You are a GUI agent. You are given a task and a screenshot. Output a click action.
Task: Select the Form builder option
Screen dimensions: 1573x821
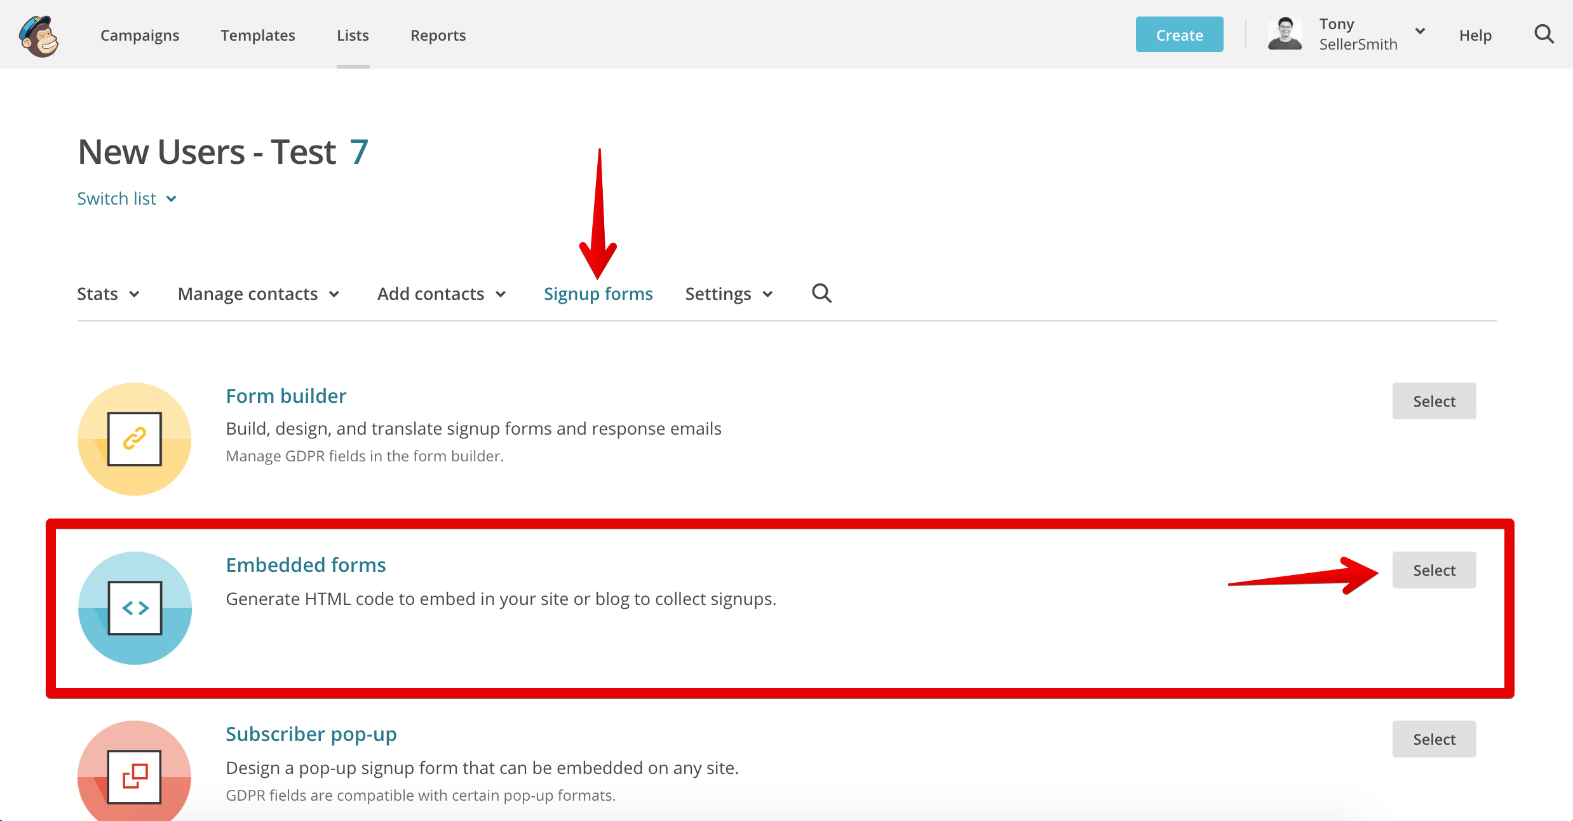(x=1434, y=401)
